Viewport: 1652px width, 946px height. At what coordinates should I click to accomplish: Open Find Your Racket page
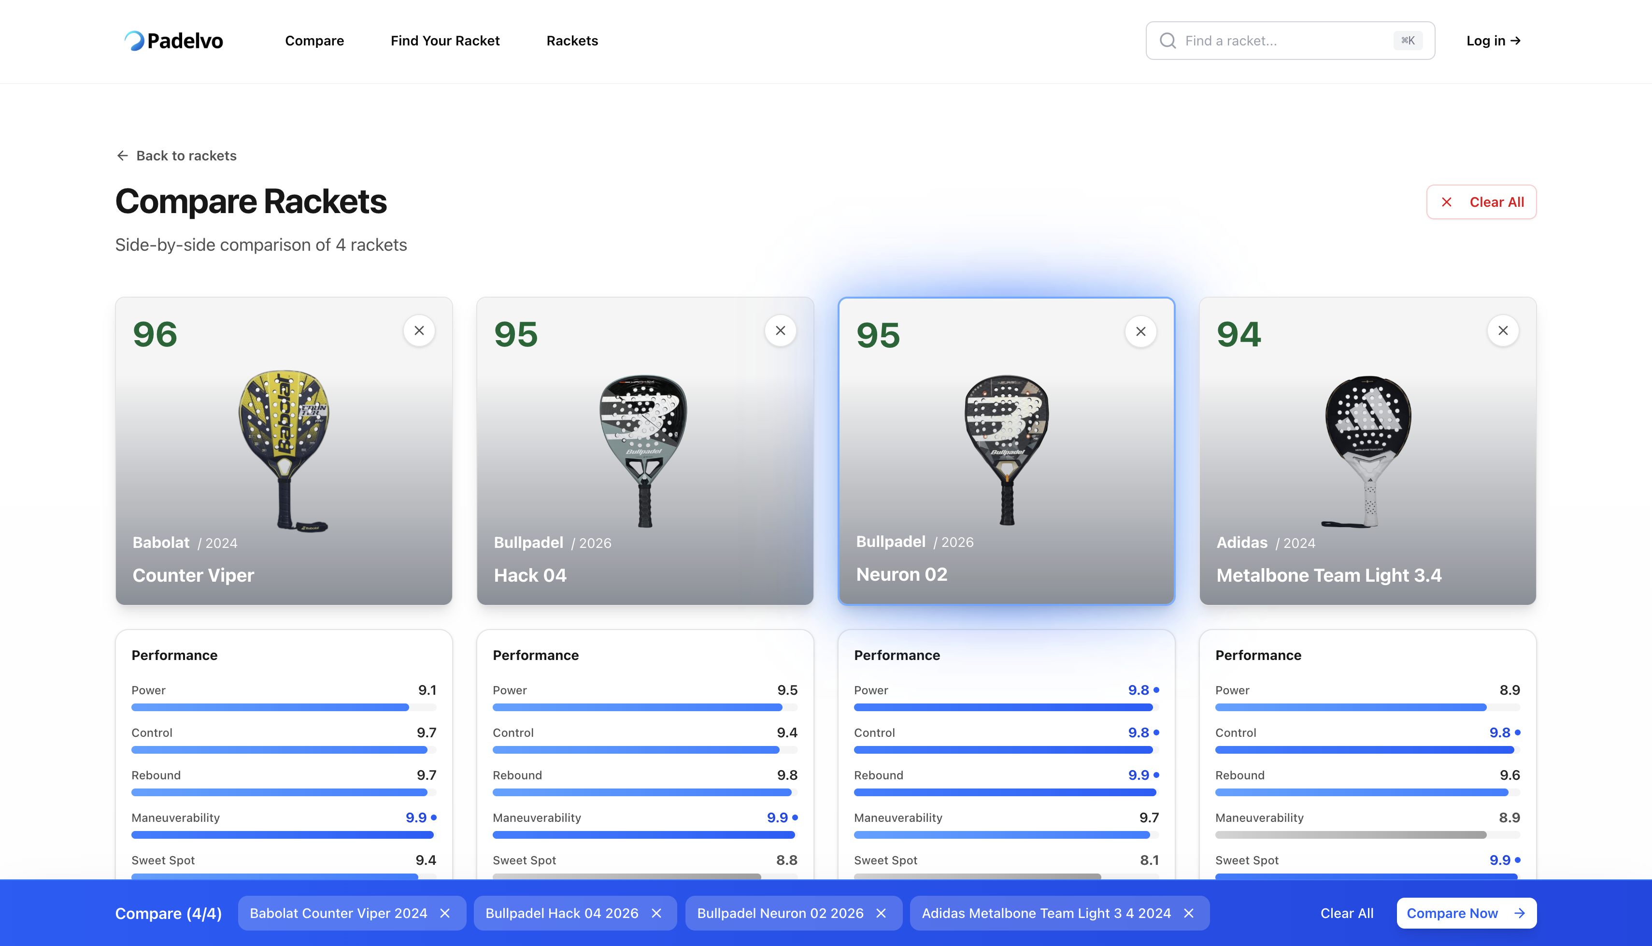pyautogui.click(x=445, y=41)
